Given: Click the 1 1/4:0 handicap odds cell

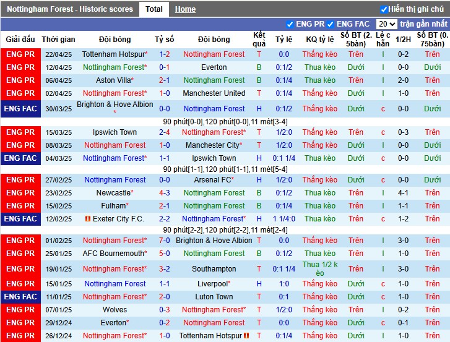Looking at the screenshot, I should 284,219.
